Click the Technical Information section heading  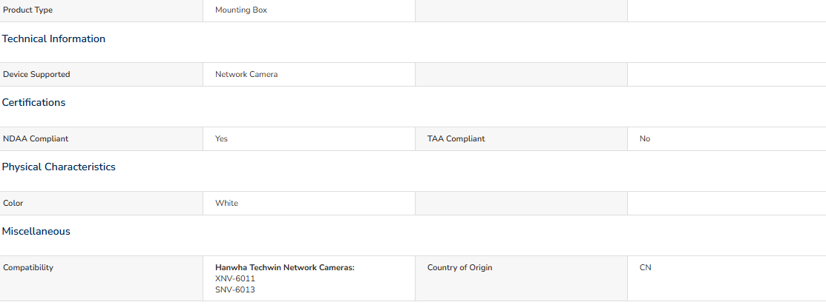(x=53, y=39)
